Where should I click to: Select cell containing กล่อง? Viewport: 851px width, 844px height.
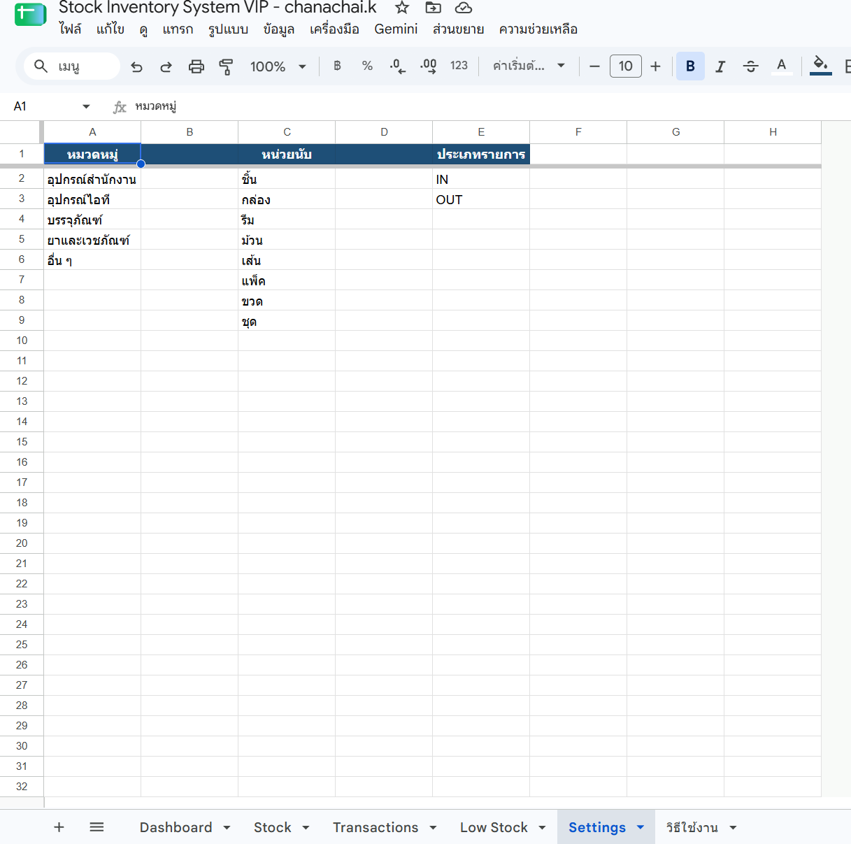287,199
